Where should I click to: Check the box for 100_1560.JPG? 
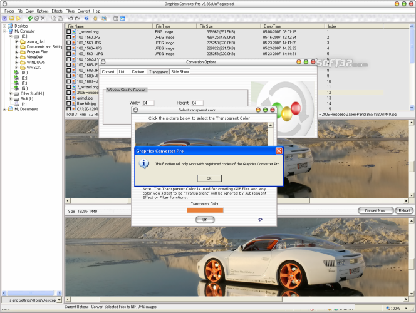tap(69, 37)
